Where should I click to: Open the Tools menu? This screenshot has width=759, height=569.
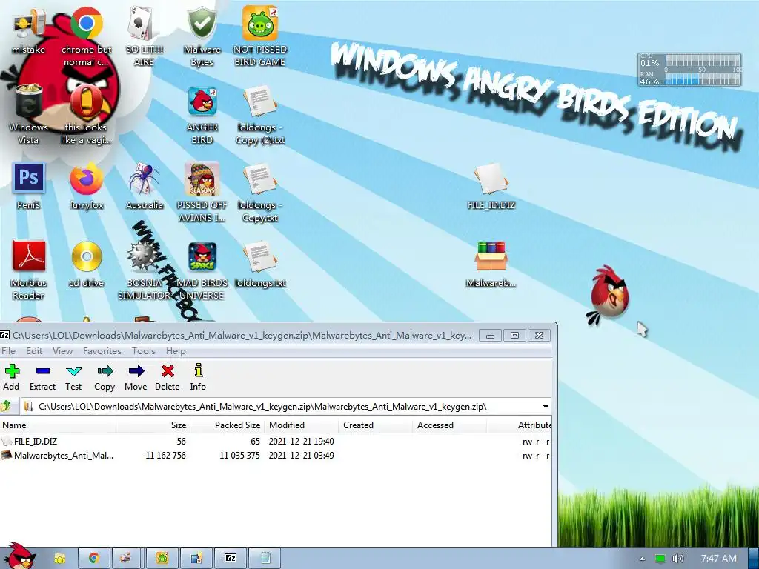pyautogui.click(x=144, y=350)
